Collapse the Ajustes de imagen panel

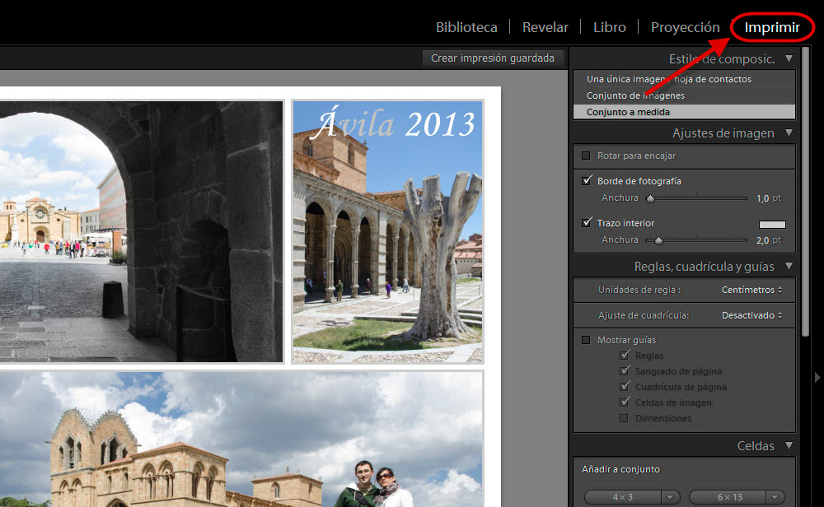[789, 133]
